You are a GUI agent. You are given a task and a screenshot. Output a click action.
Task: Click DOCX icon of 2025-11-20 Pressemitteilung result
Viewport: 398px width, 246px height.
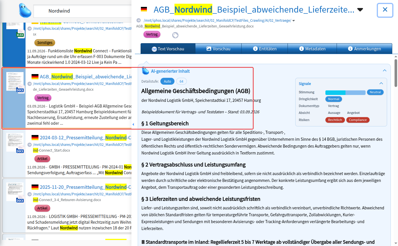[x=20, y=200]
